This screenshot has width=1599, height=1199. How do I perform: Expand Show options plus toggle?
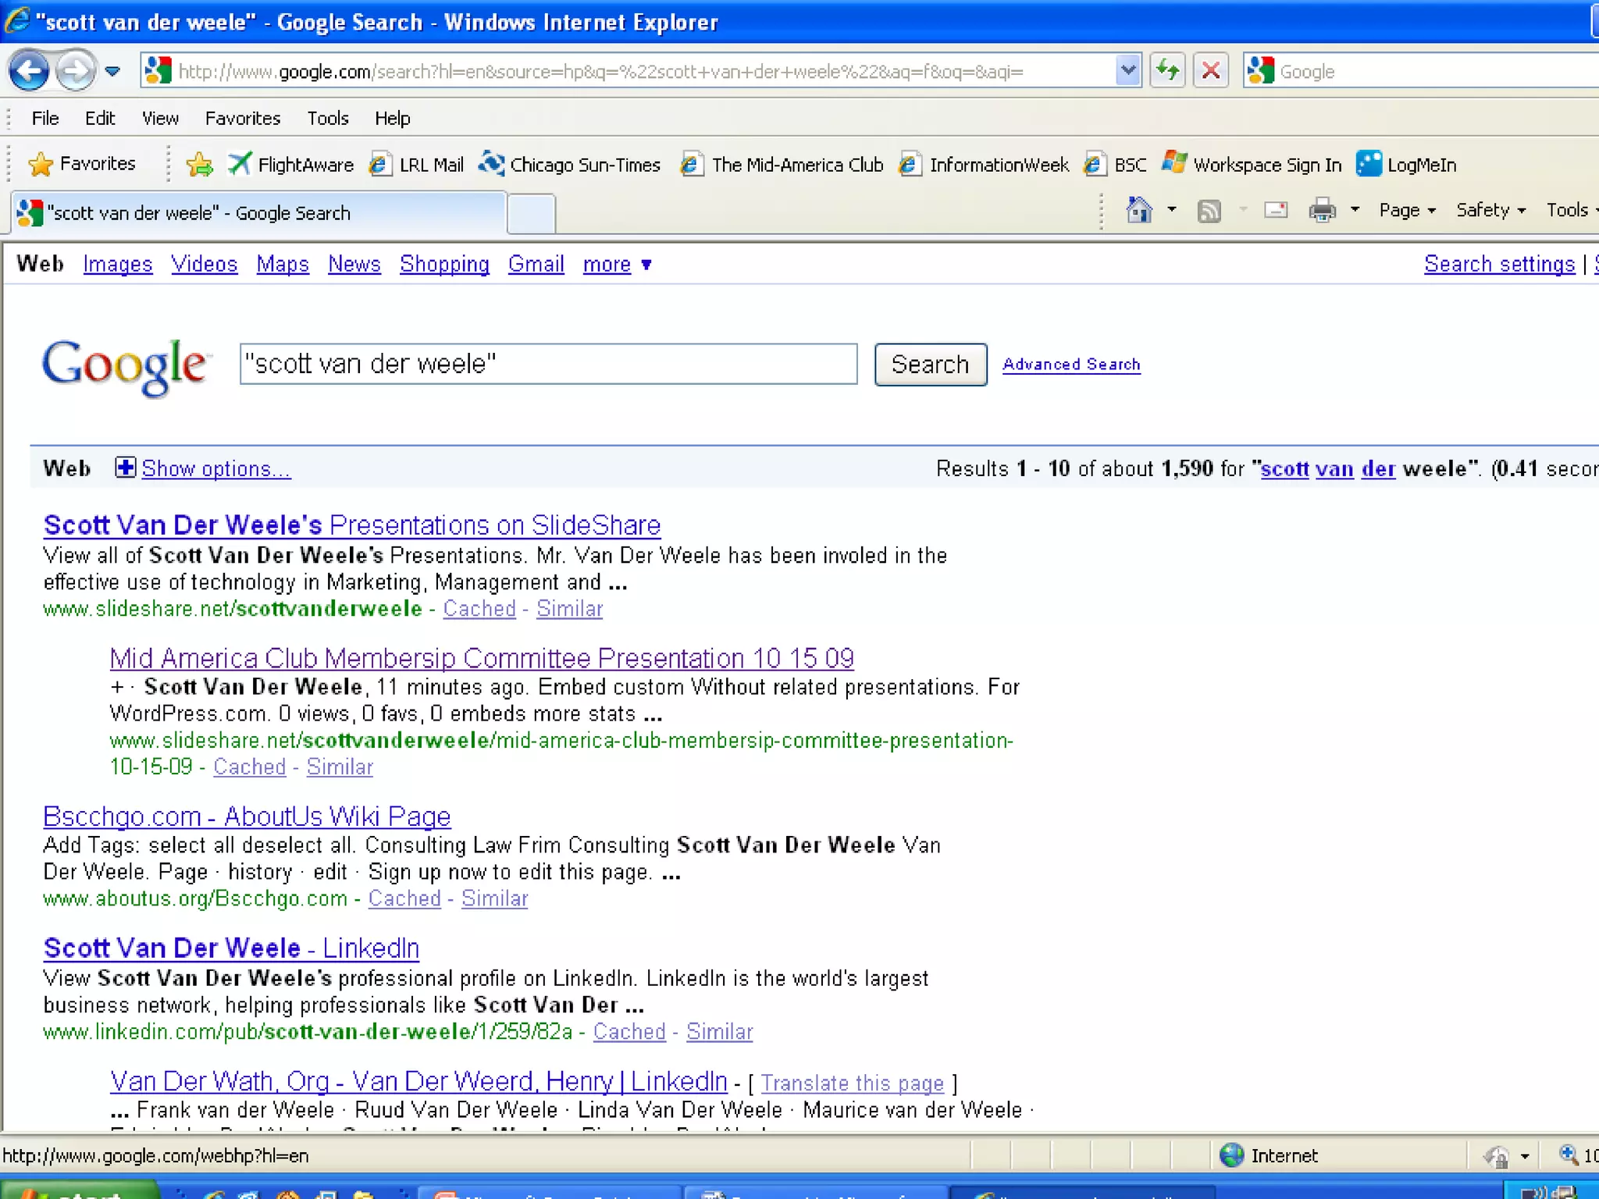pyautogui.click(x=125, y=468)
